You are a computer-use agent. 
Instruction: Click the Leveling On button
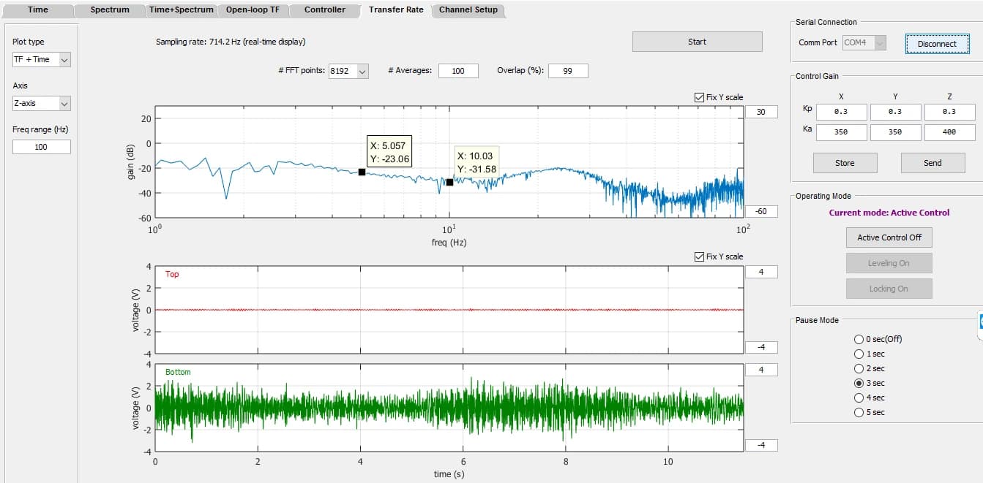[889, 263]
